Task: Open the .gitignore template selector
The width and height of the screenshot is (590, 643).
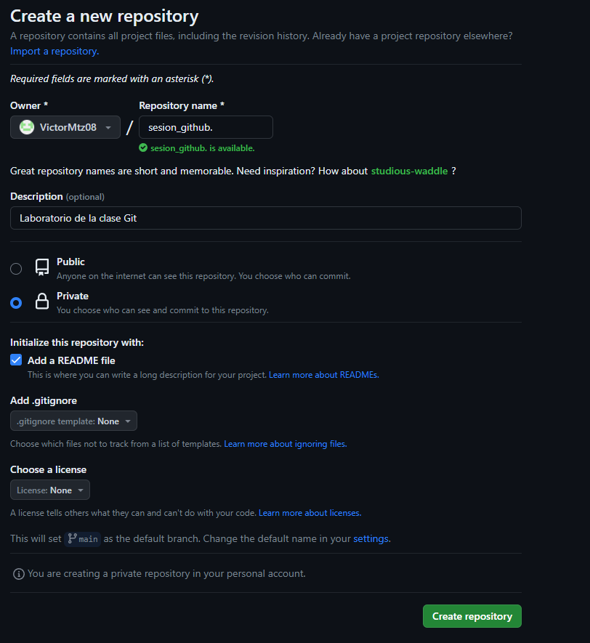Action: point(73,420)
